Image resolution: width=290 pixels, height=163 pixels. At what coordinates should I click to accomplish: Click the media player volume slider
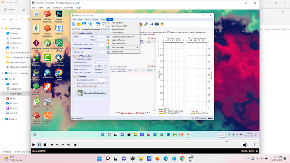[254, 145]
